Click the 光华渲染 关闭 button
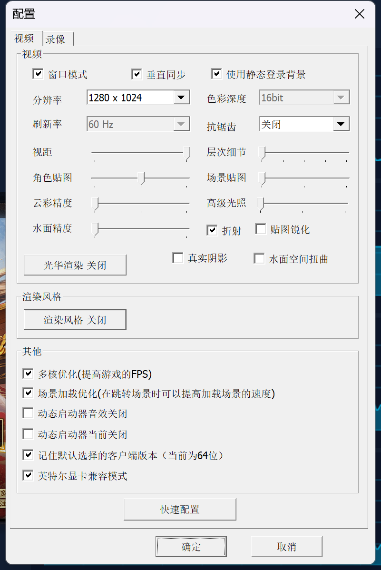Screen dimensions: 381x570 [75, 265]
